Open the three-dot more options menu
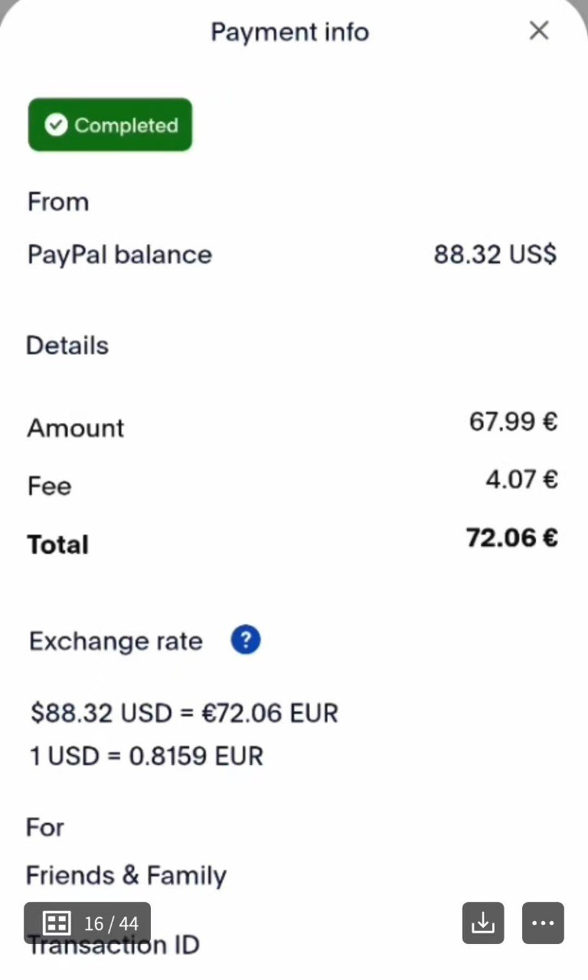Viewport: 588px width, 980px height. coord(543,923)
